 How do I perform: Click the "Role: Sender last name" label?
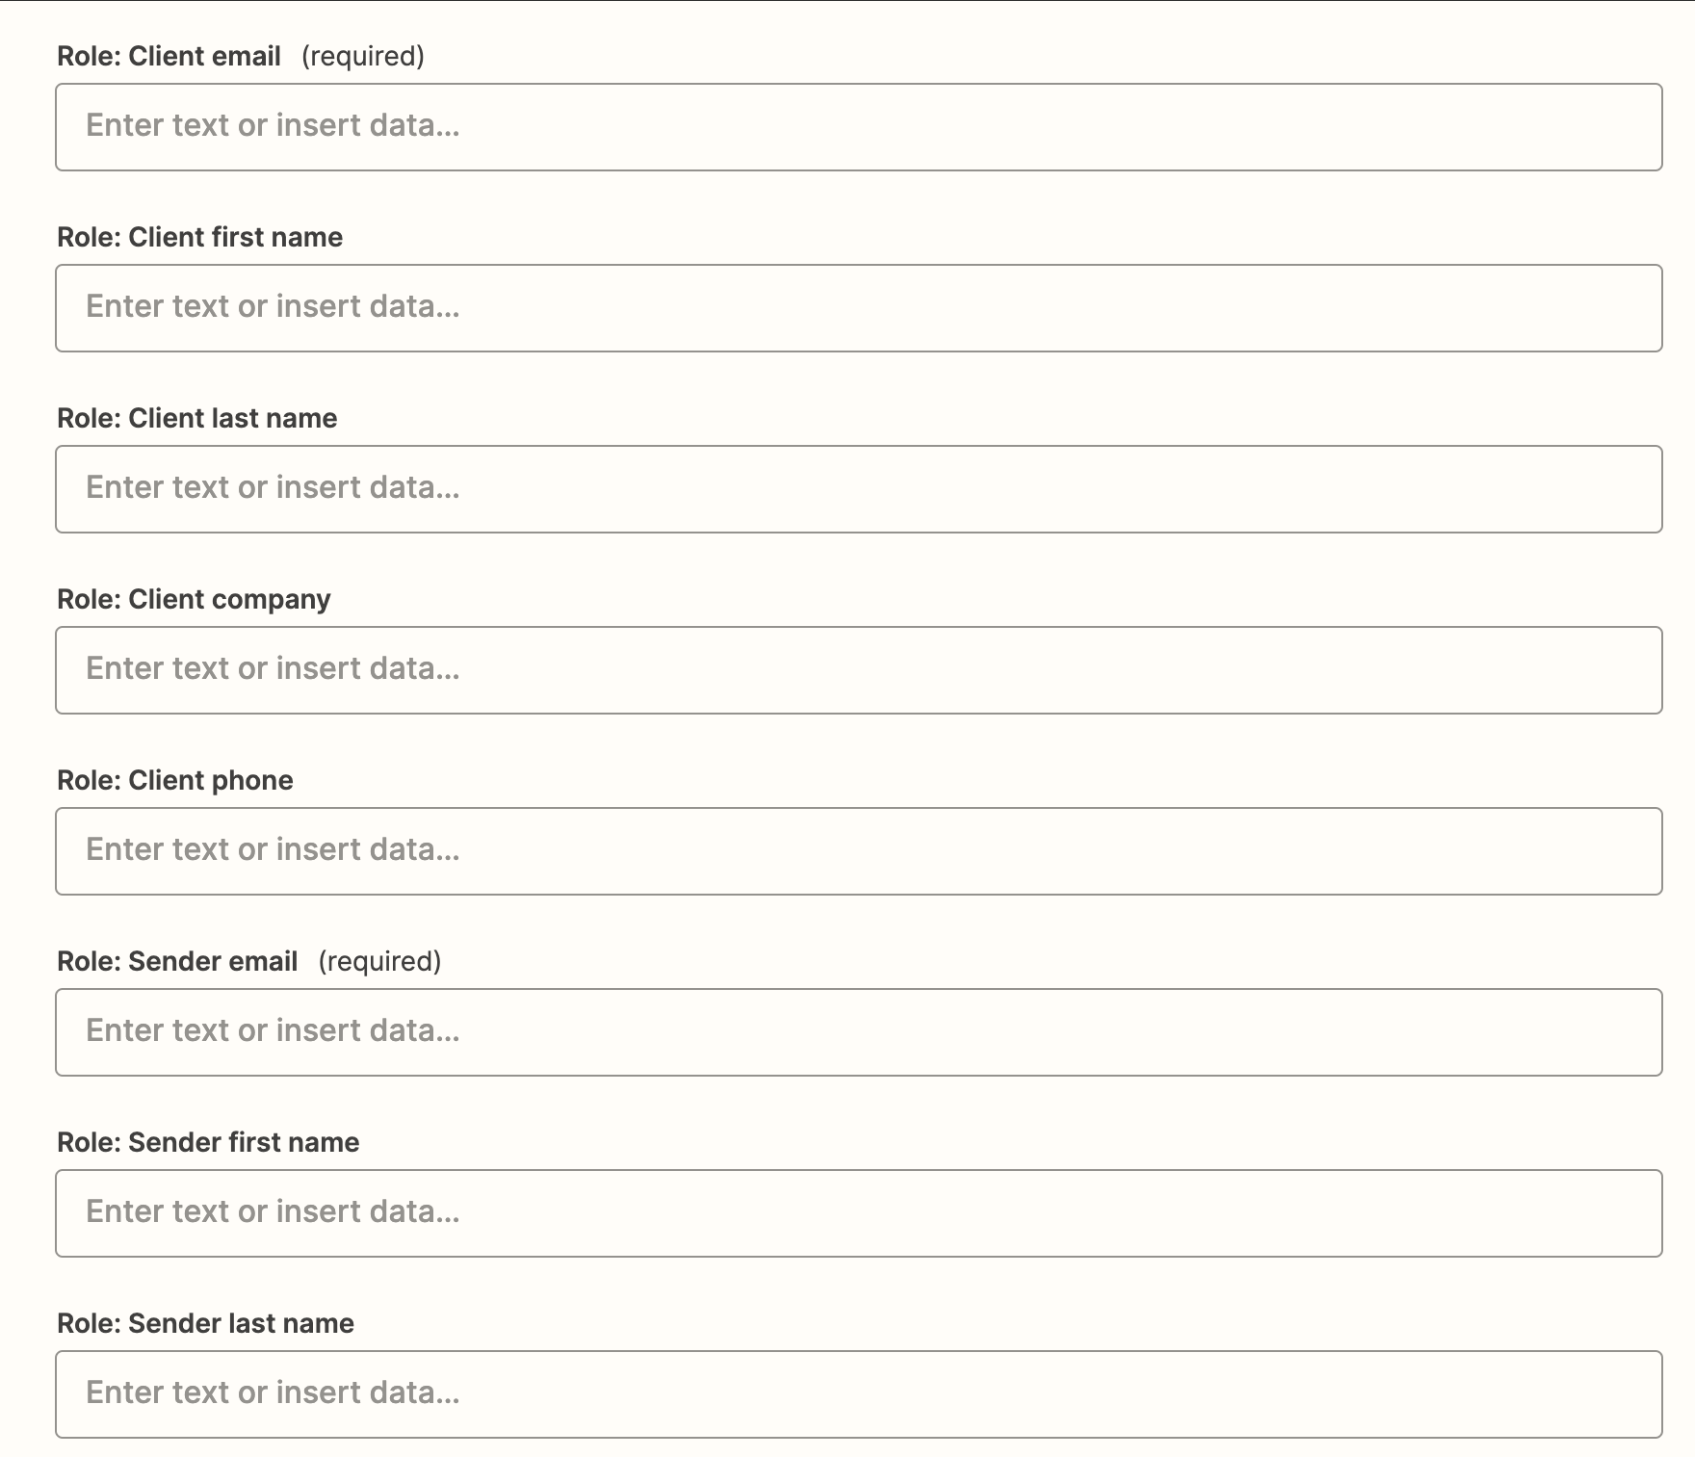coord(205,1323)
